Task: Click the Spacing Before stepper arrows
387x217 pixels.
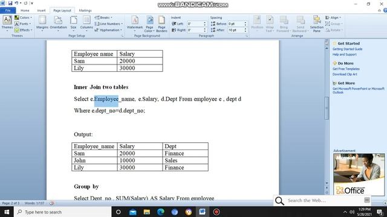Action: click(245, 24)
